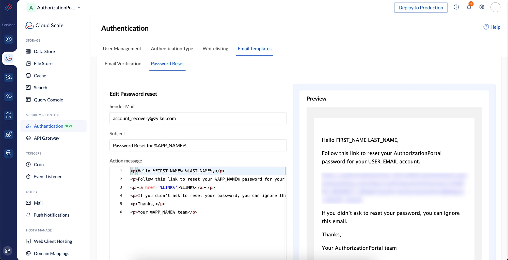Click the Search magnifier icon in sidebar

tap(28, 88)
